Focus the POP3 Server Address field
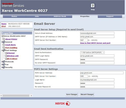 coord(102,73)
